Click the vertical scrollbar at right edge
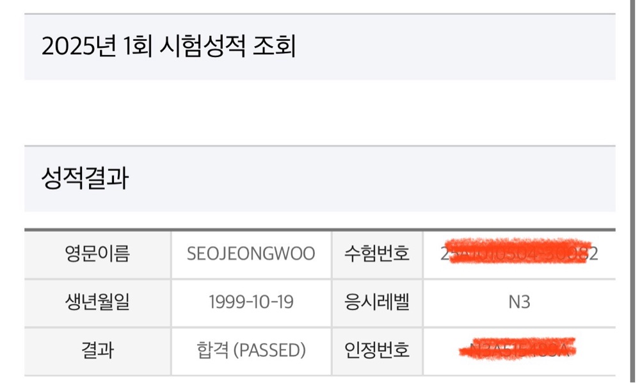Screen dimensions: 640x383 (632, 191)
